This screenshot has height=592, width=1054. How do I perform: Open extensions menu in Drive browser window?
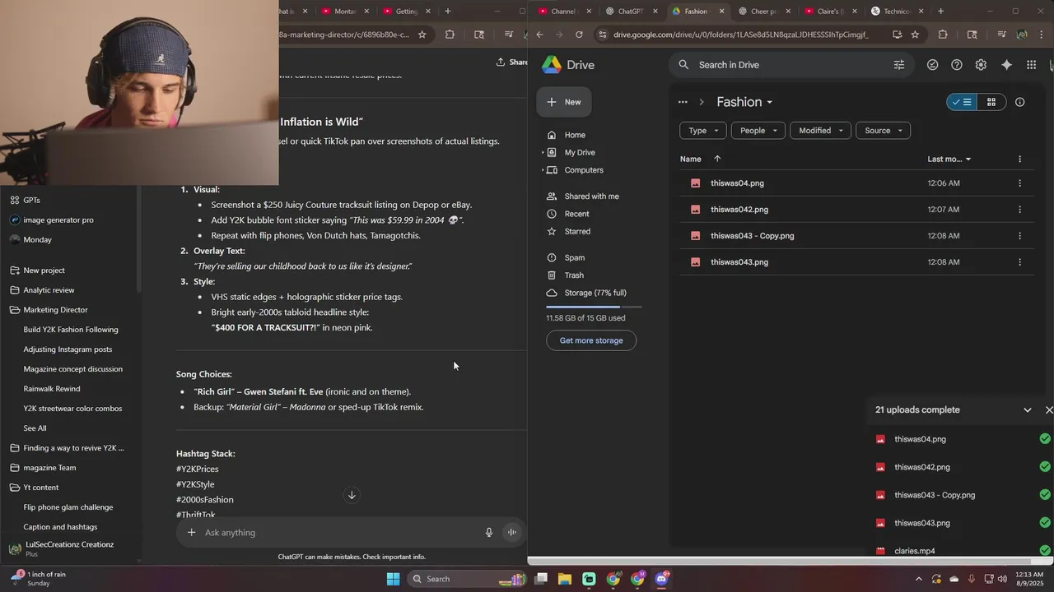943,35
